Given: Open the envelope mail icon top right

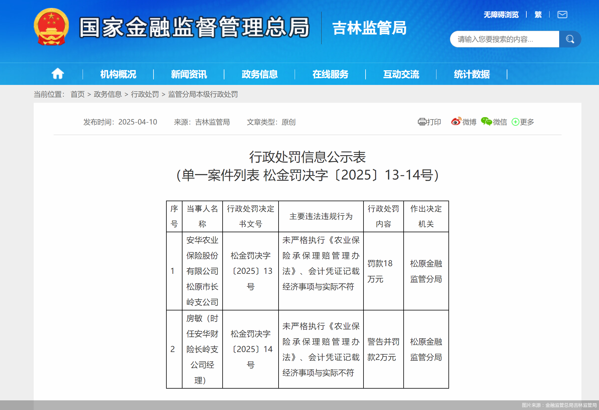Looking at the screenshot, I should pyautogui.click(x=562, y=15).
